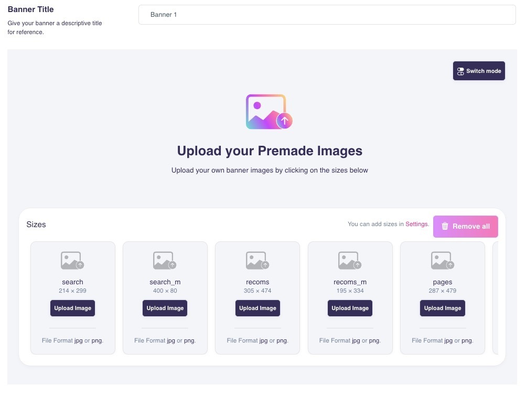Upload an image for recoms size
The height and width of the screenshot is (395, 526).
tap(257, 308)
